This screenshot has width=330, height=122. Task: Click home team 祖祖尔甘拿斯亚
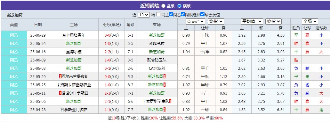[x=75, y=93]
